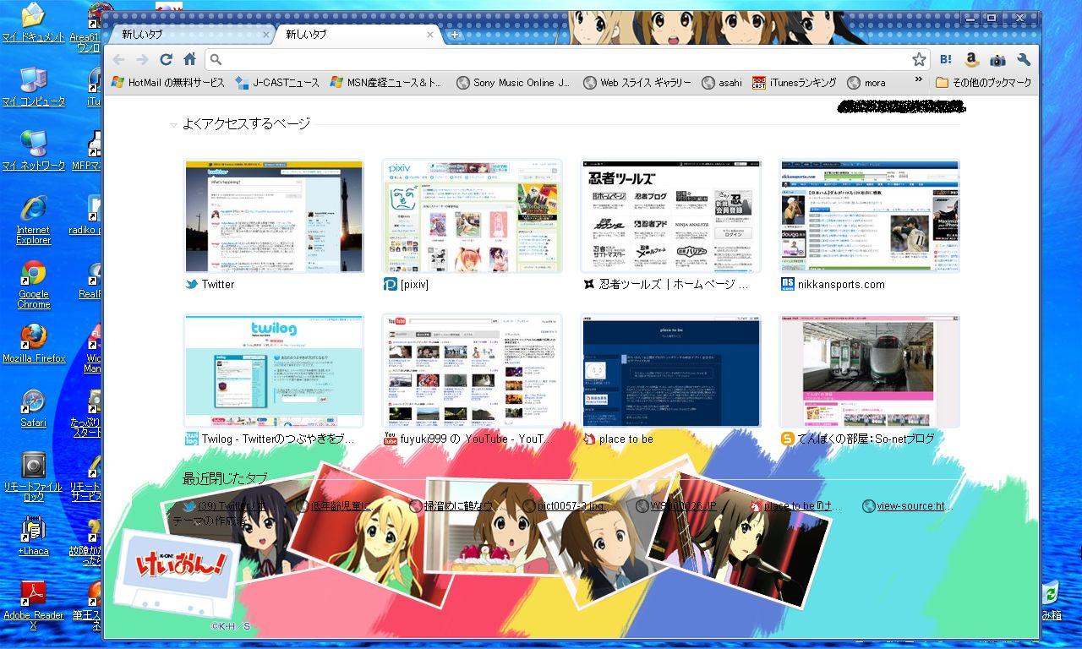Open the テーマの作成者 link

[210, 521]
